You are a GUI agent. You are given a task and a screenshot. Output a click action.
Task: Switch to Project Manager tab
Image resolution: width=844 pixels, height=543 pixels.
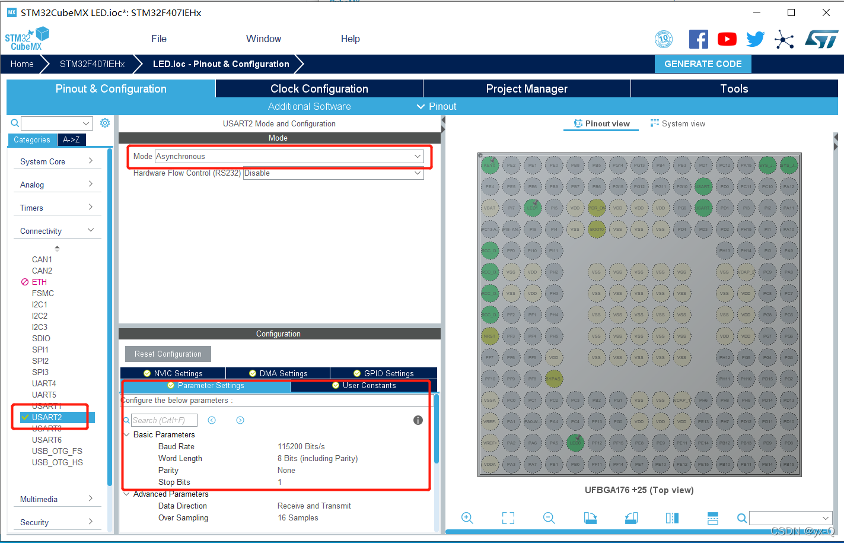pyautogui.click(x=527, y=88)
